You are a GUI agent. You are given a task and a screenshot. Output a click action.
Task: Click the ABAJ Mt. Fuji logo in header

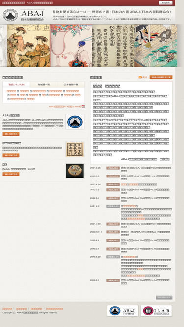(10, 15)
